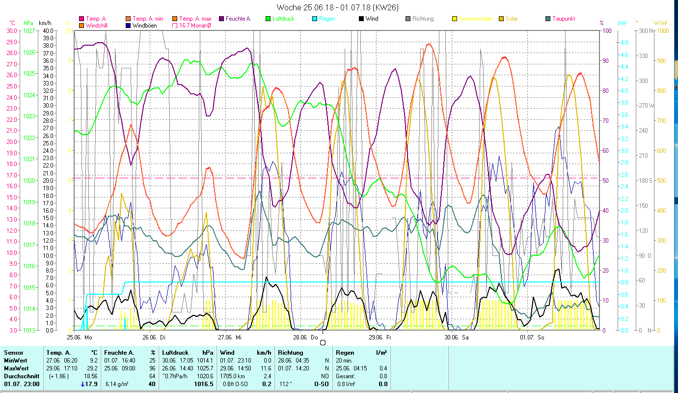Click the yellow Sonnenschein legend swatch
The height and width of the screenshot is (393, 678).
pyautogui.click(x=455, y=19)
